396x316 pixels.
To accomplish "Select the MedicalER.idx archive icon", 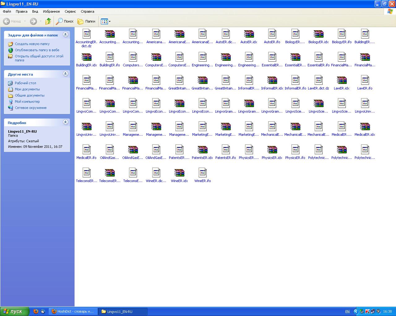I will tap(365, 127).
